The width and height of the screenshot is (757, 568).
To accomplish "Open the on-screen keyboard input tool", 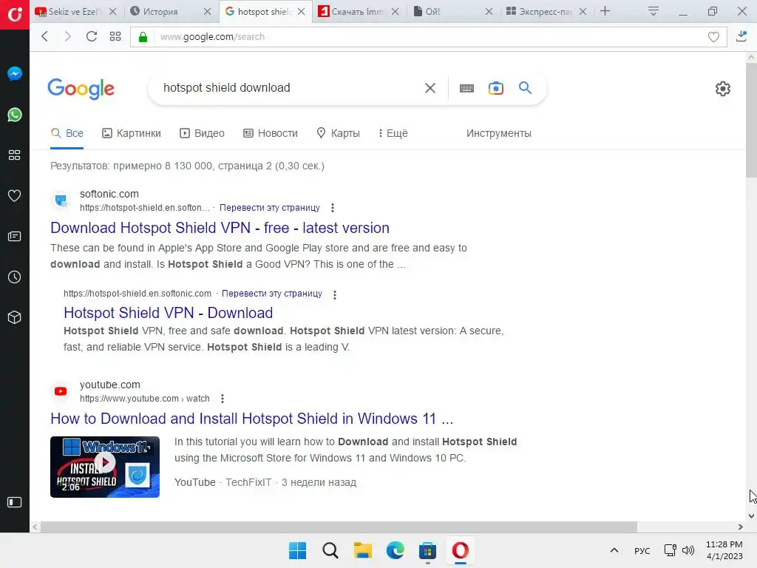I will [x=466, y=89].
